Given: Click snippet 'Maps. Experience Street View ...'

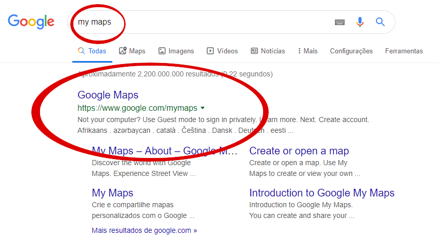Looking at the screenshot, I should (144, 173).
